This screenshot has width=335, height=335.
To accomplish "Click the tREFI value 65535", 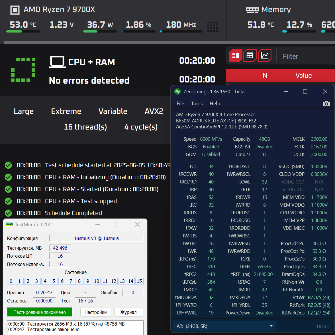I will [x=264, y=267].
